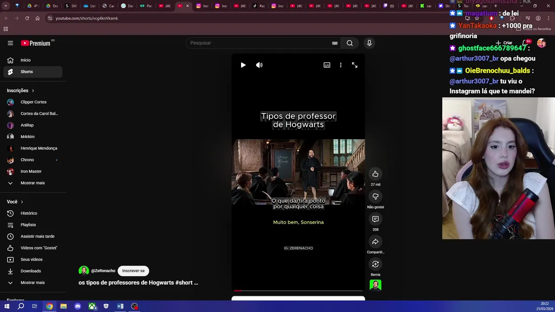Open Chrome from the taskbar
This screenshot has height=312, width=555.
tap(49, 306)
